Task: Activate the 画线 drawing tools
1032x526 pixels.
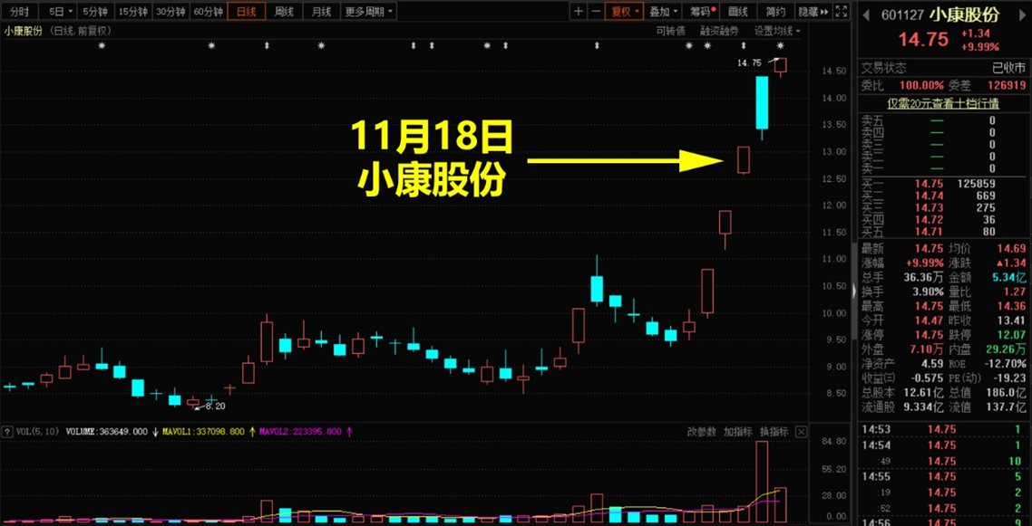Action: point(738,11)
